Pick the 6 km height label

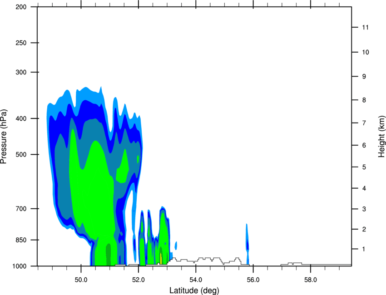pyautogui.click(x=364, y=145)
